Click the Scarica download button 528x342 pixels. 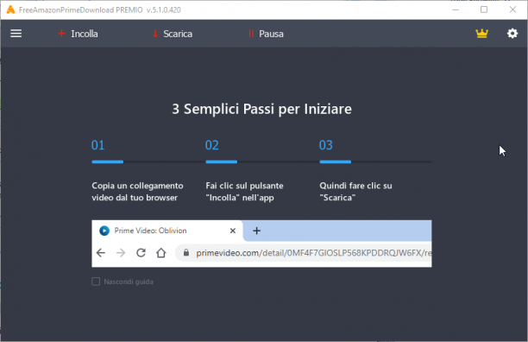coord(173,34)
